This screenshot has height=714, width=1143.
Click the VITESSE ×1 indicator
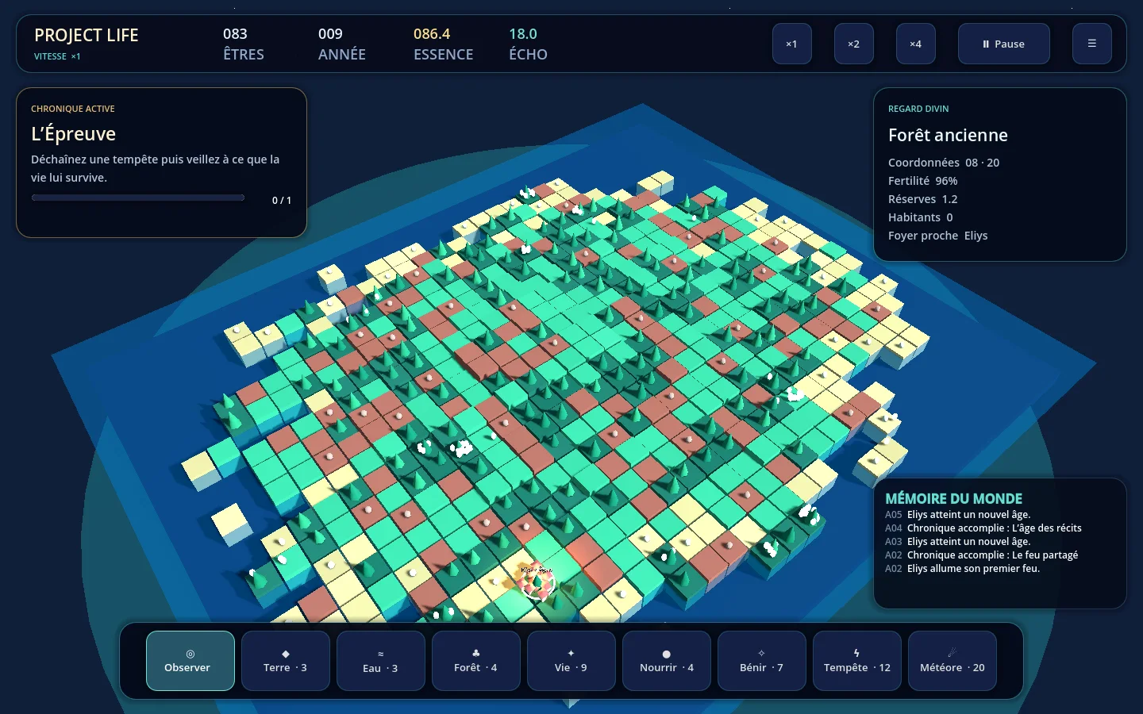tap(57, 56)
